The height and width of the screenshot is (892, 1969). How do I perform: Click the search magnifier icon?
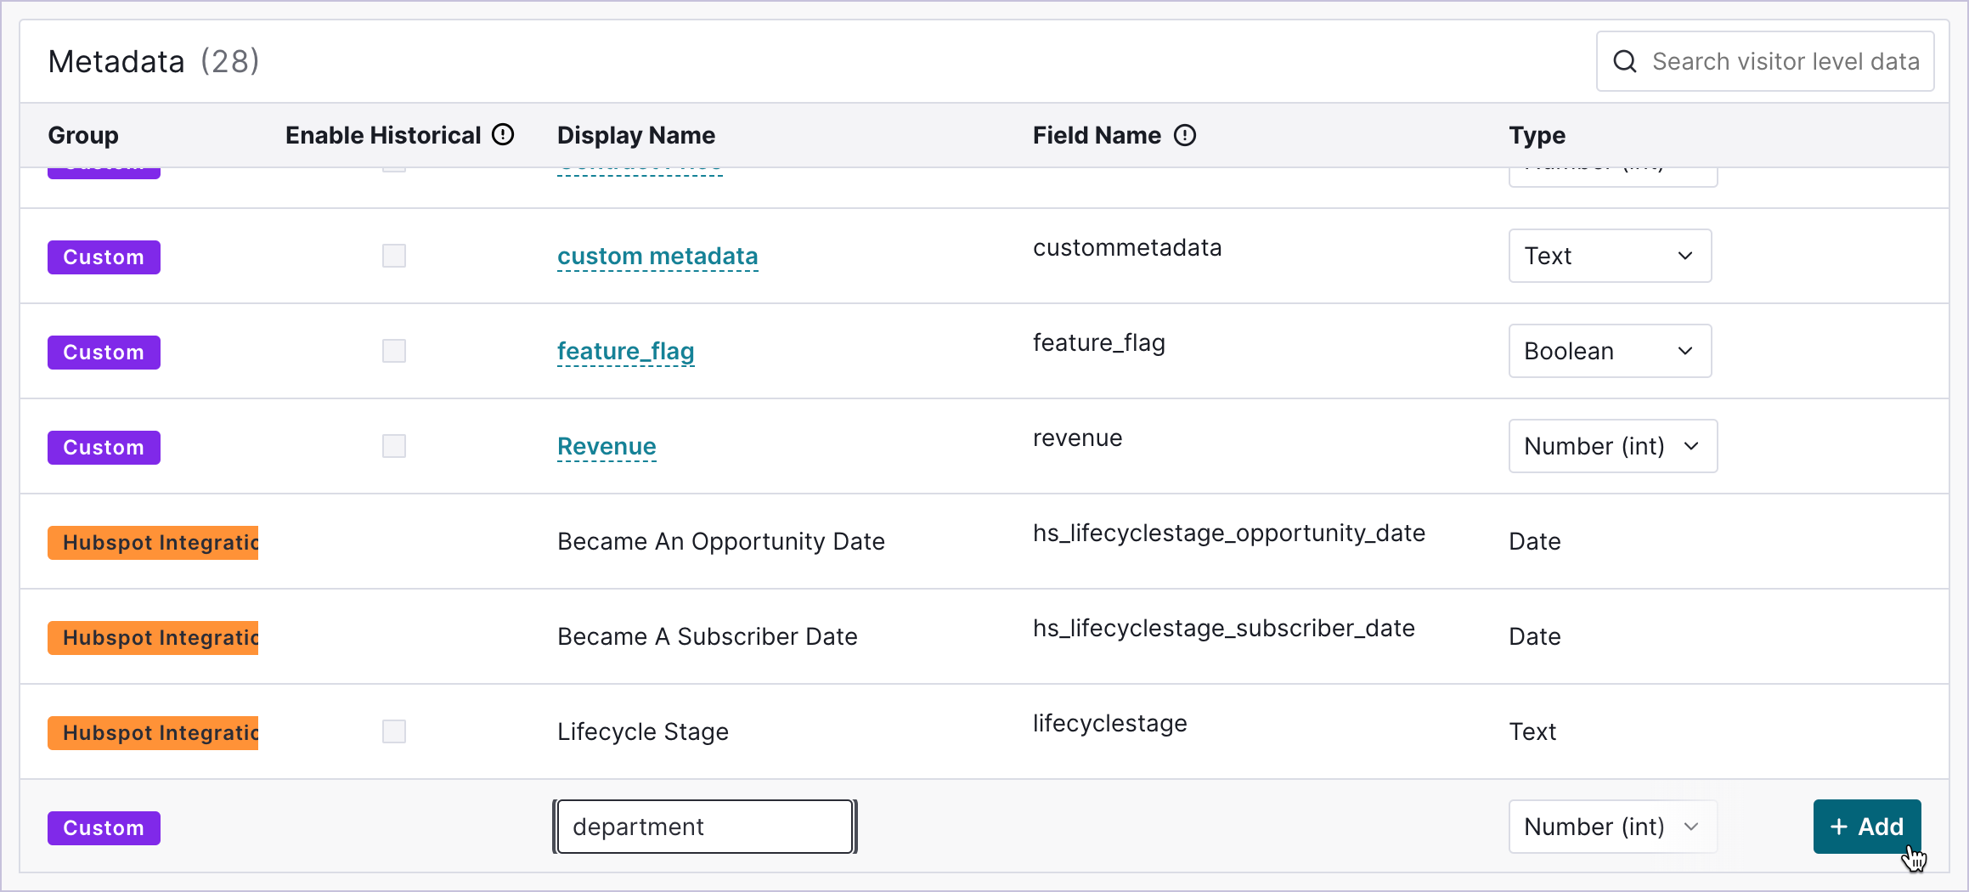coord(1624,61)
